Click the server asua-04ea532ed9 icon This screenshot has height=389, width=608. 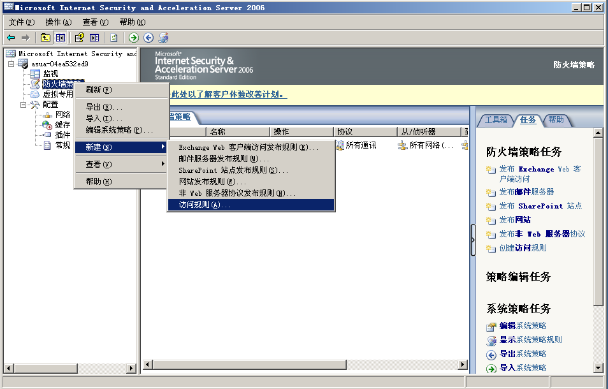[x=23, y=64]
